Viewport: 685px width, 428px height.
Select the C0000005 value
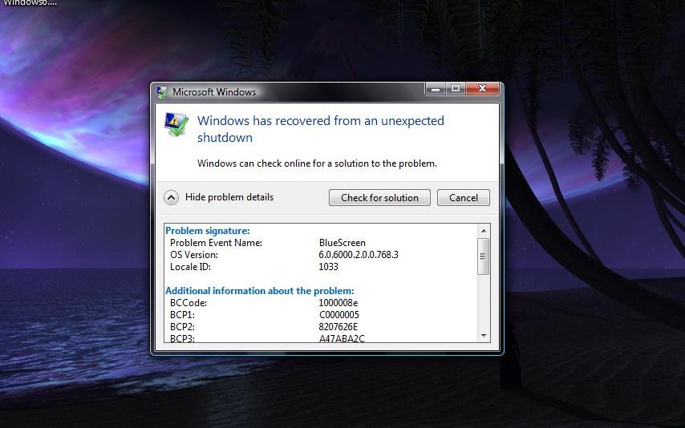(x=339, y=315)
